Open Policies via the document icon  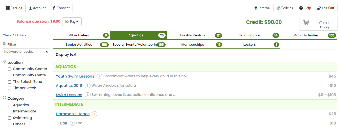pos(279,8)
